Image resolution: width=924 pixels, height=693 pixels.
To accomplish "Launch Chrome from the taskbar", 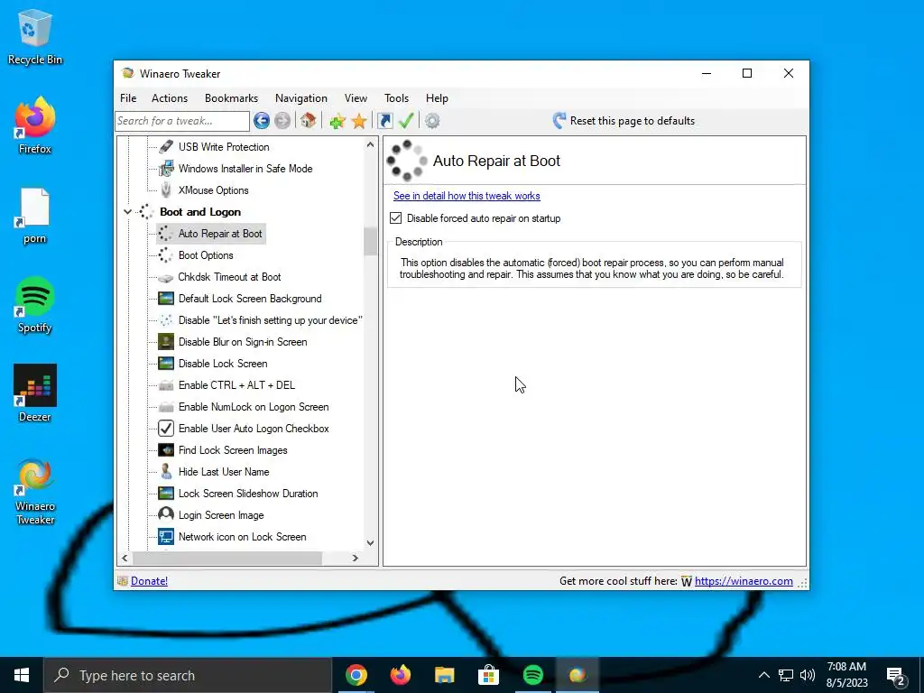I will point(356,675).
